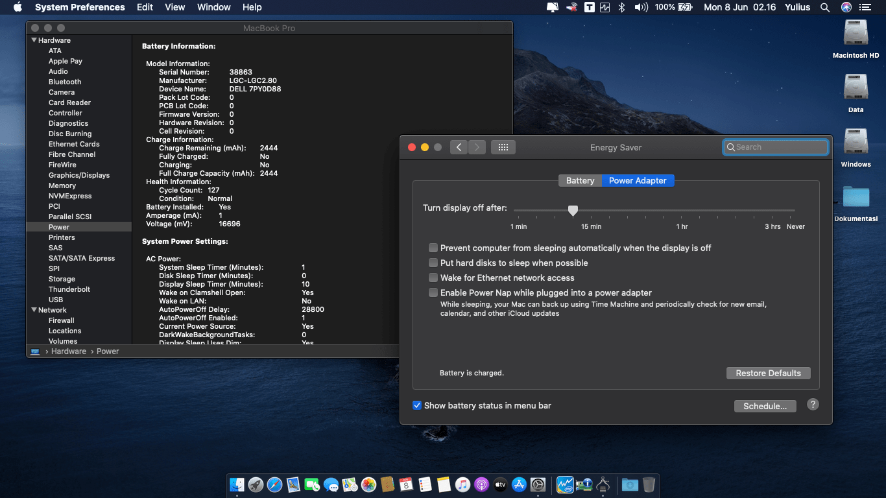Select NVMExpress in the Hardware list
This screenshot has width=886, height=498.
pyautogui.click(x=70, y=196)
